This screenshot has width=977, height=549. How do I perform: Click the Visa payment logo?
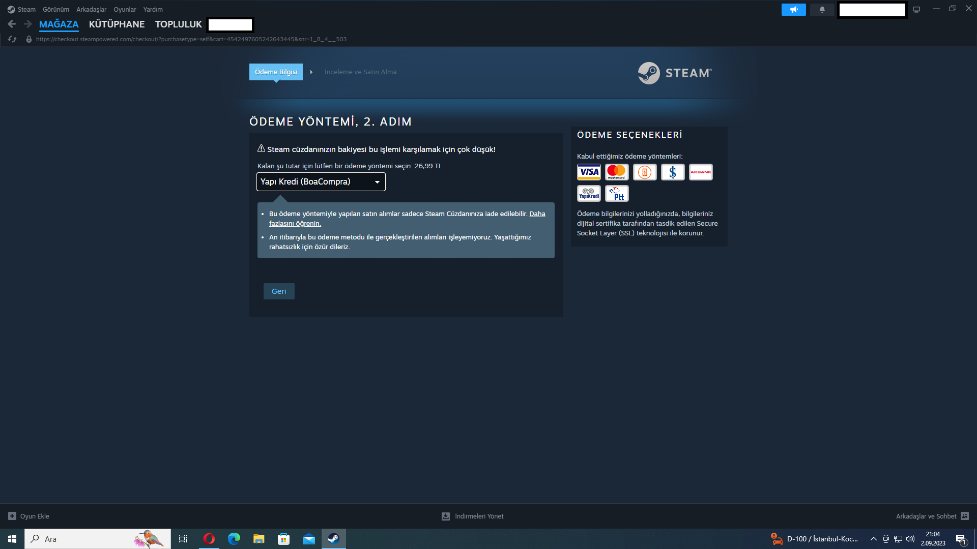pos(589,172)
